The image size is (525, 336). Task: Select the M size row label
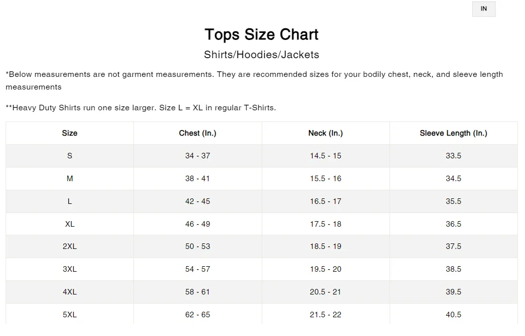69,179
